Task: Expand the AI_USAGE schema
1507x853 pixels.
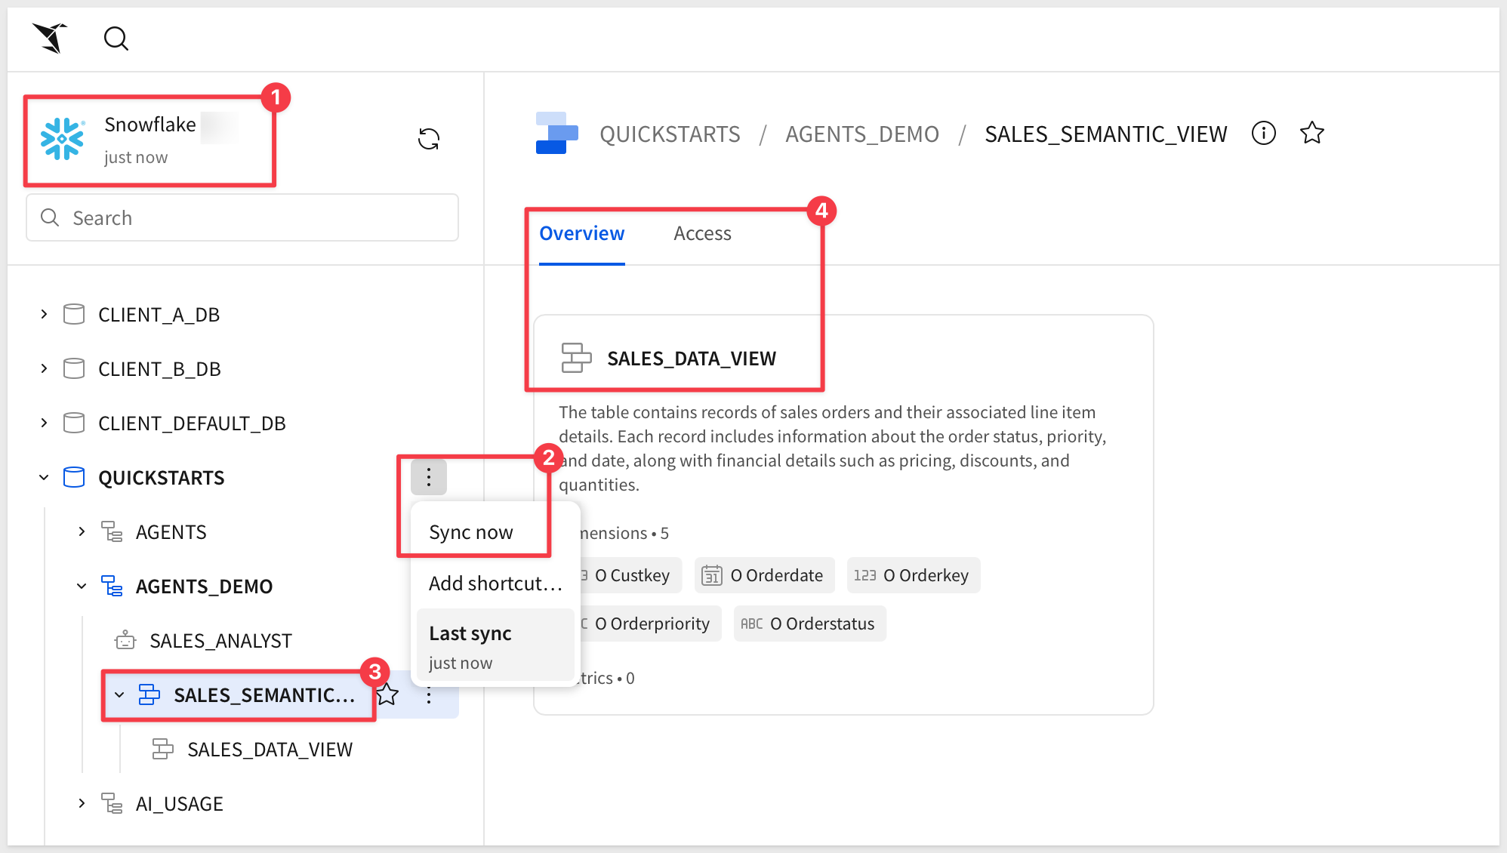Action: click(82, 803)
